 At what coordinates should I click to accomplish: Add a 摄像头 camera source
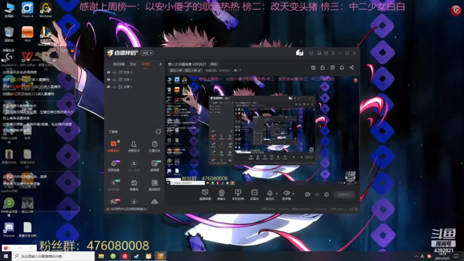[222, 195]
